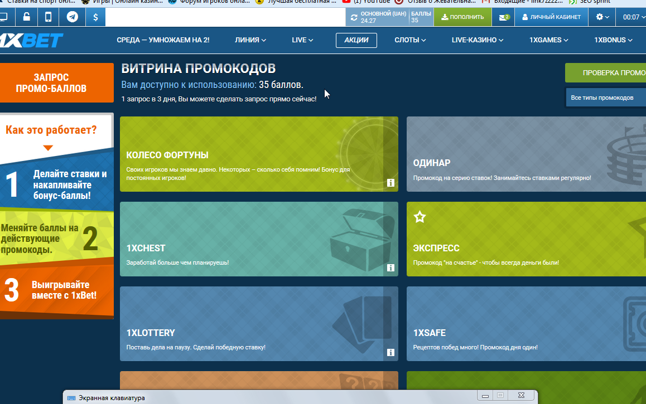Screen dimensions: 646x404
Task: Click the padlock icon in top bar
Action: (26, 17)
